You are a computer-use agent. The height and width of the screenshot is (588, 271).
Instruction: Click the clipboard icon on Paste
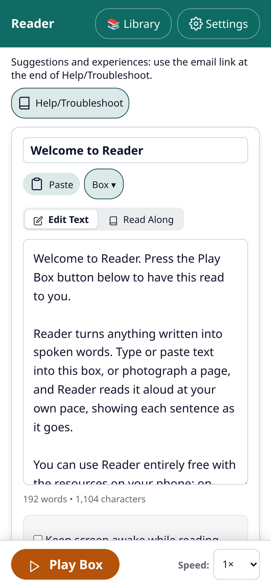[x=37, y=184]
